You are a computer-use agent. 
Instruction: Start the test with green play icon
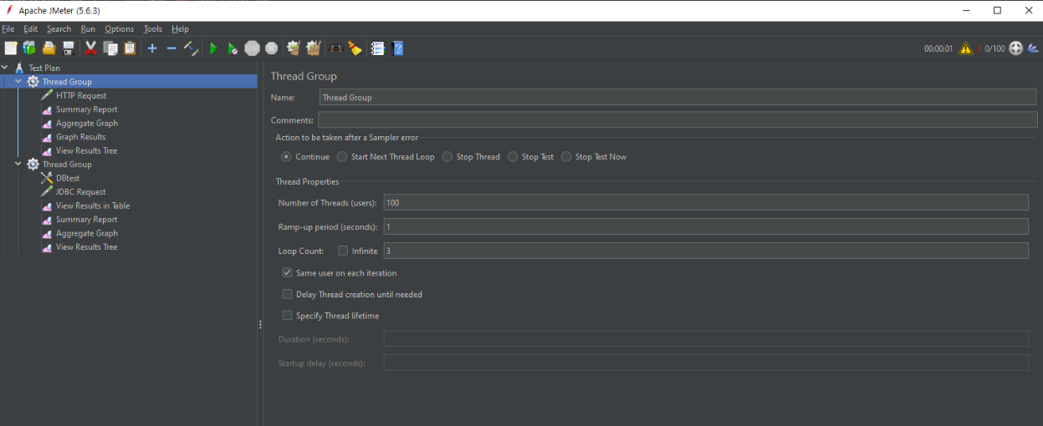213,48
